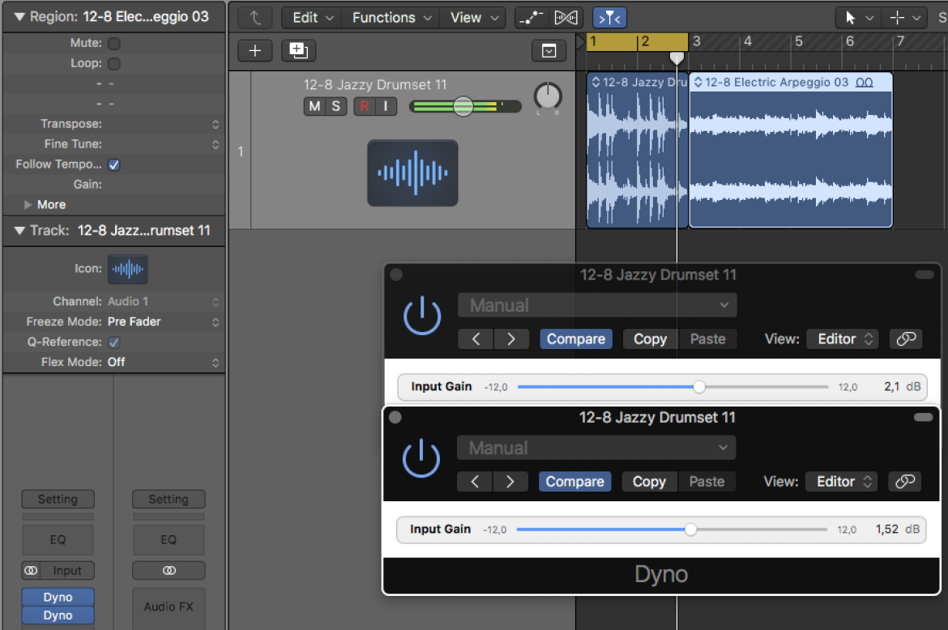This screenshot has height=630, width=948.
Task: Click power button in plug-in window showing 2,1 dB
Action: pos(422,316)
